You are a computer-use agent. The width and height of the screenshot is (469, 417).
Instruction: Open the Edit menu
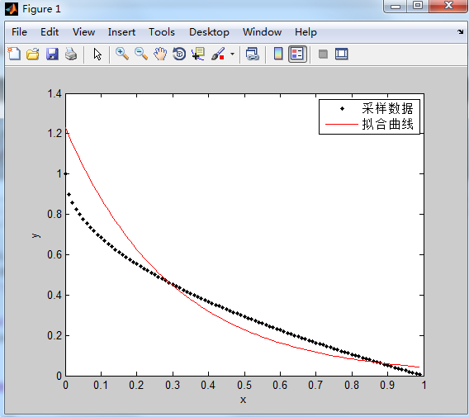click(50, 32)
